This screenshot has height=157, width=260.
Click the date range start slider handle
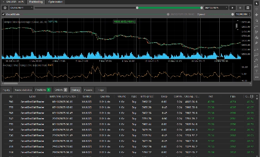[137, 8]
